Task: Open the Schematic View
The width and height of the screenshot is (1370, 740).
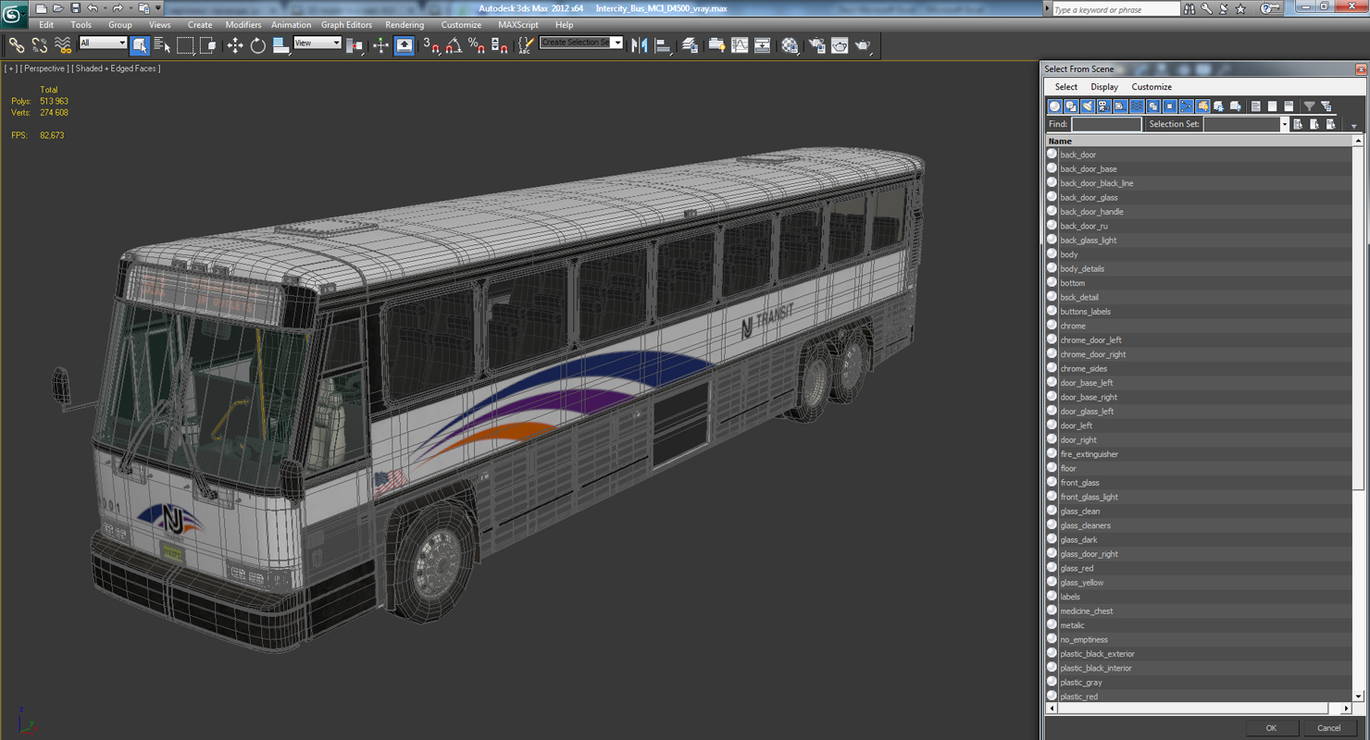Action: [762, 45]
